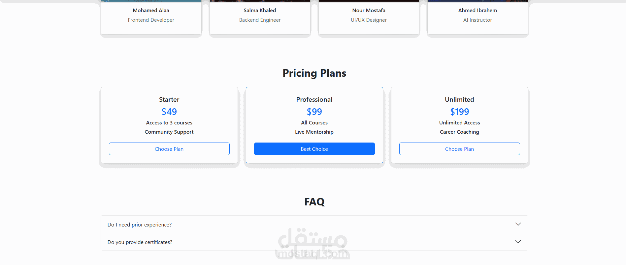Choose the Unlimited plan
The width and height of the screenshot is (626, 265).
click(x=459, y=149)
